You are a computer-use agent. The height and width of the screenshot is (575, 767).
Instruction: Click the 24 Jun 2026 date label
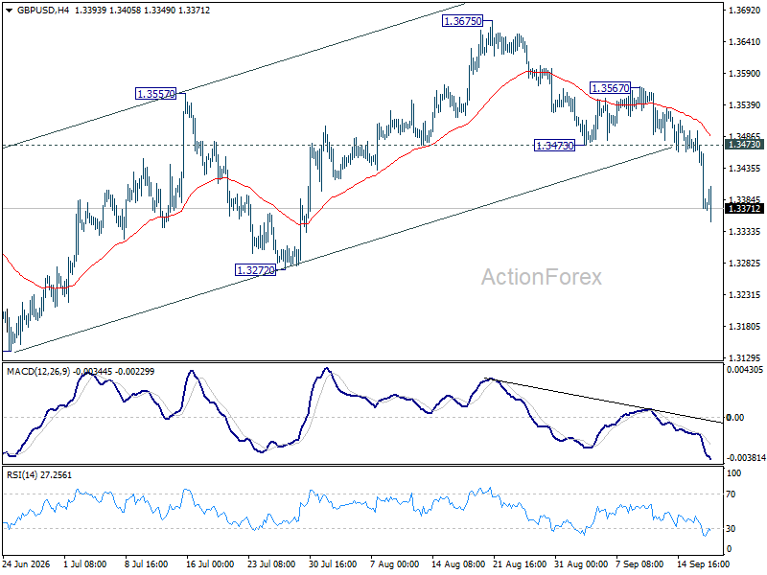tap(27, 564)
